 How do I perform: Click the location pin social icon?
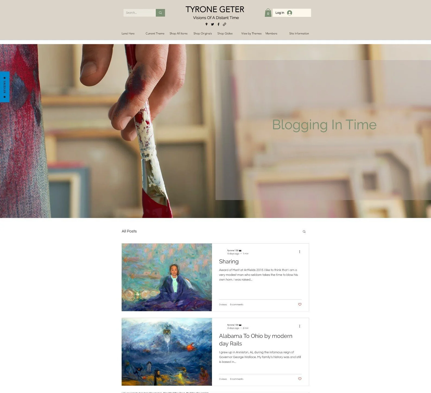point(207,24)
